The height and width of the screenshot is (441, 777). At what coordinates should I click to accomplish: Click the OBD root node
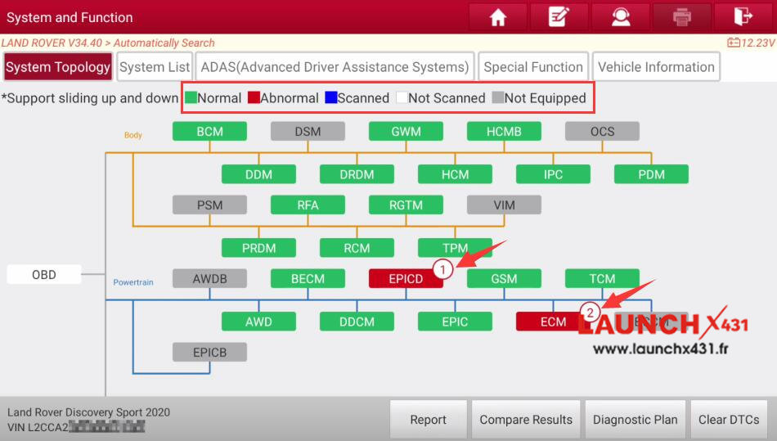click(x=44, y=275)
